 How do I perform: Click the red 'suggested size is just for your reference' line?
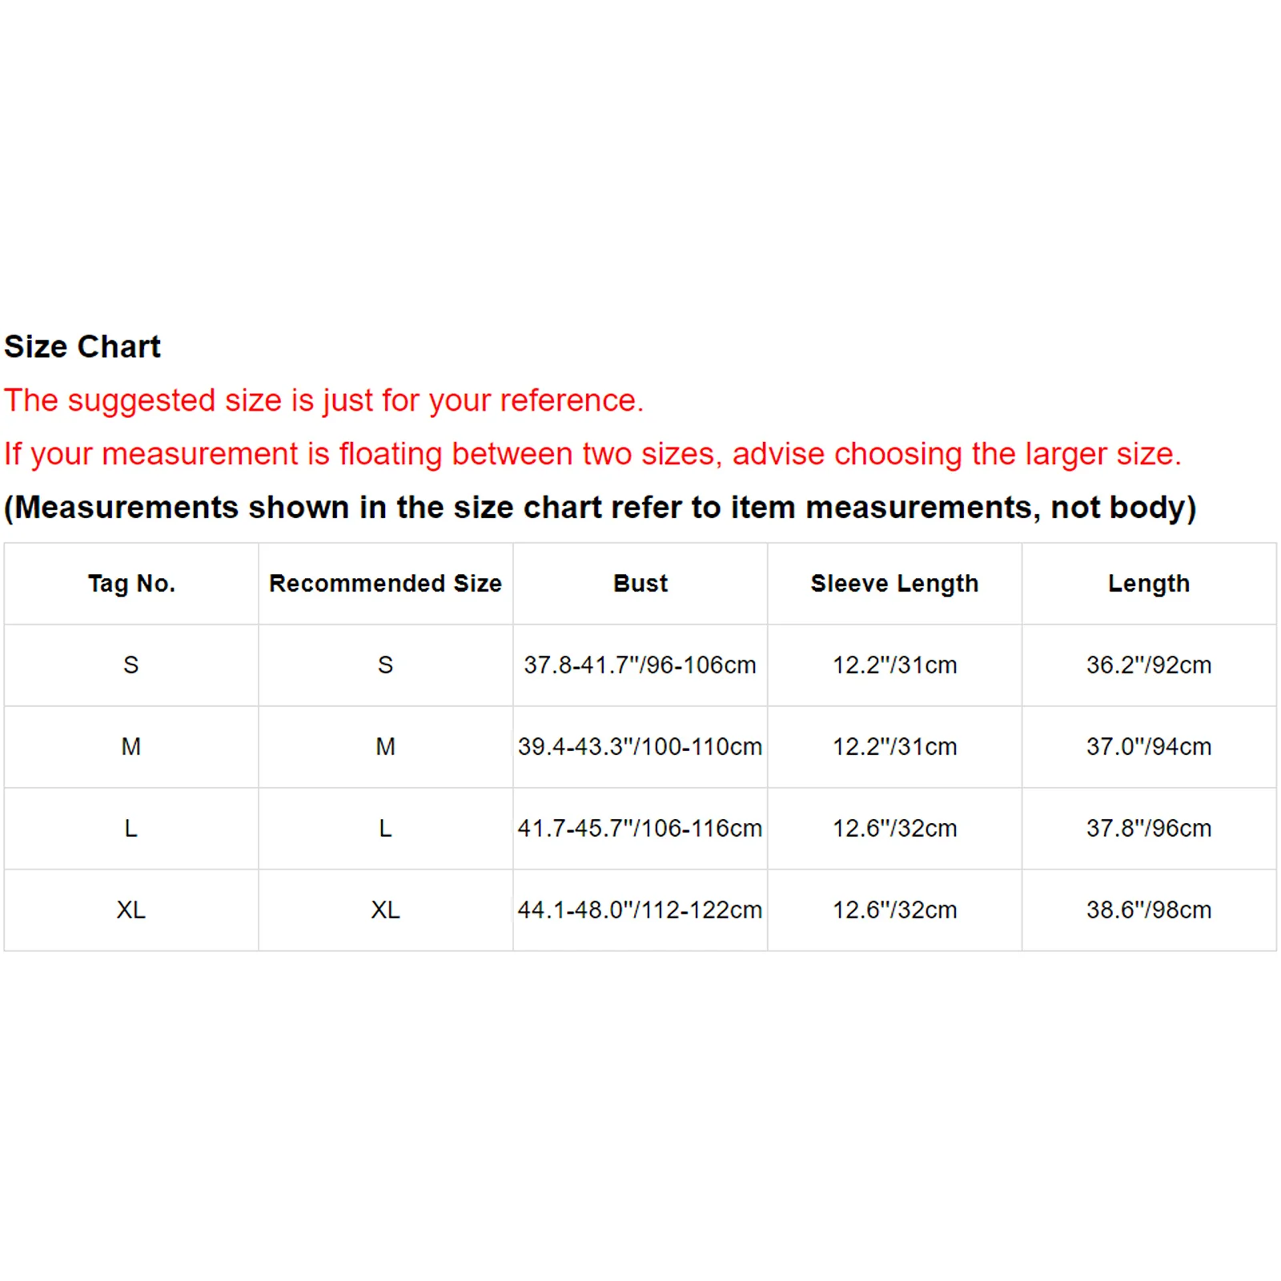323,400
